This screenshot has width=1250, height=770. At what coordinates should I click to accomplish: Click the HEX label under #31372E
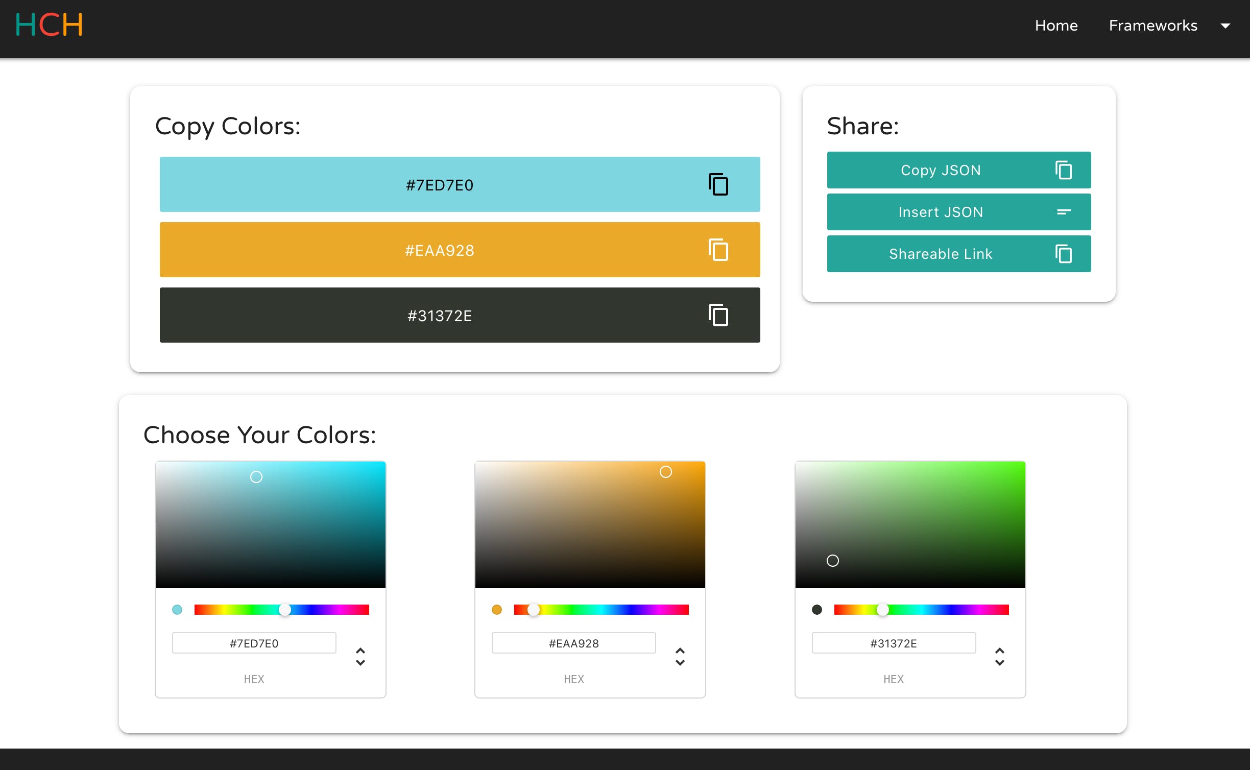pyautogui.click(x=894, y=679)
